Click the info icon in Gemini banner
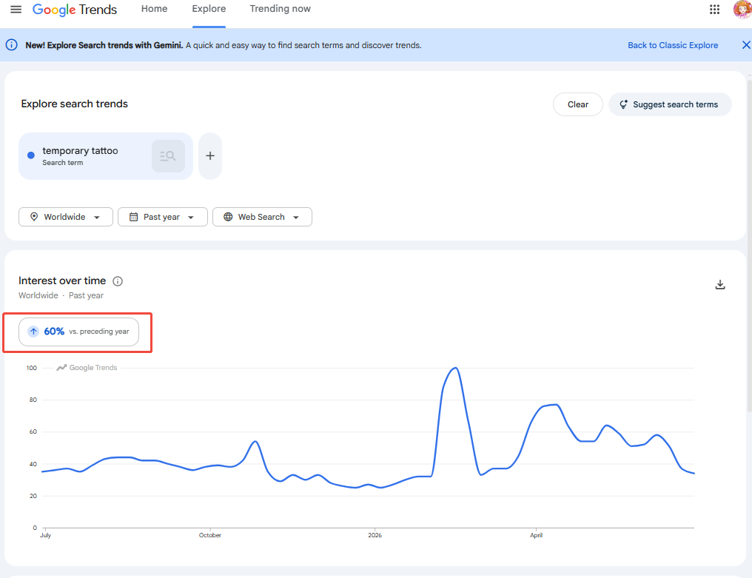The width and height of the screenshot is (752, 578). click(x=12, y=44)
